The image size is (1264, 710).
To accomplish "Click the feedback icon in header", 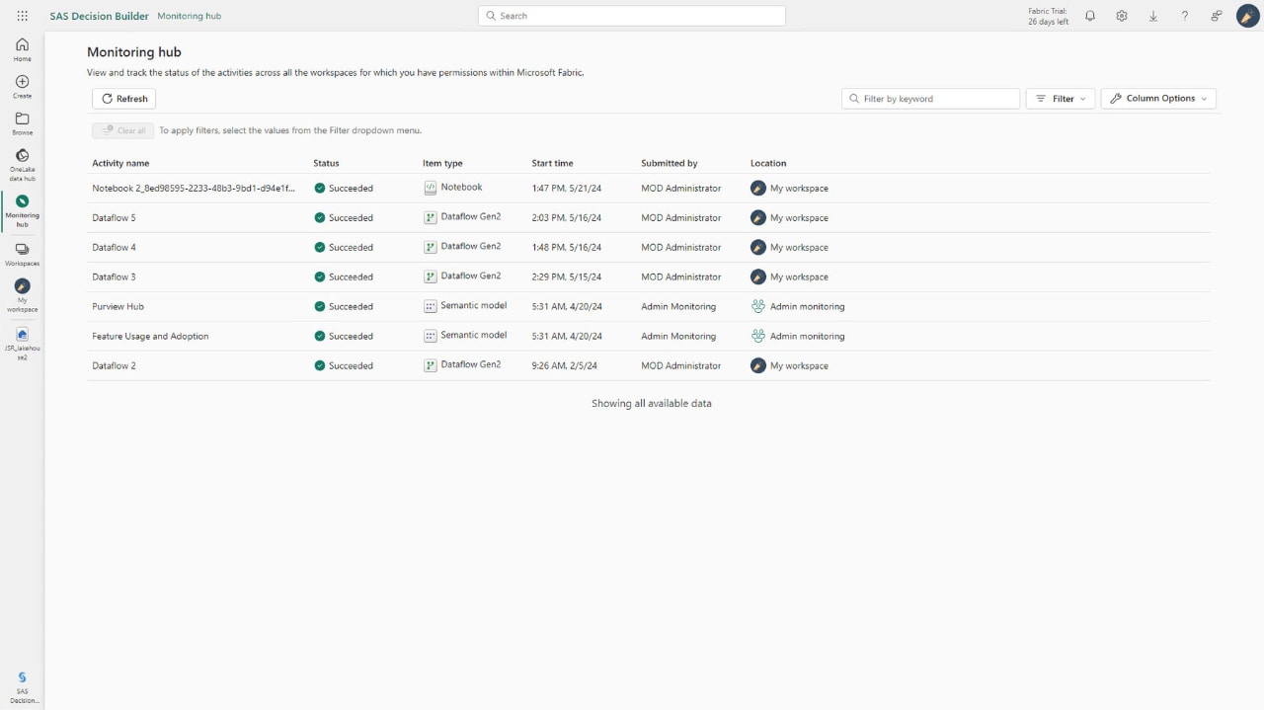I will pos(1217,16).
